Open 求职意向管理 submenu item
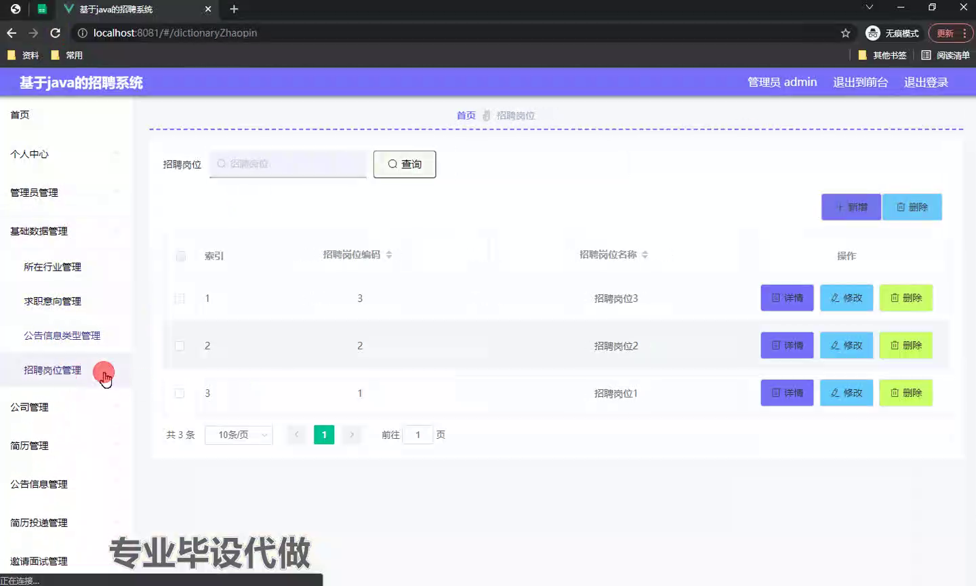 click(x=66, y=301)
